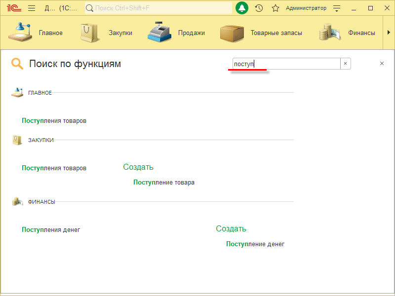Image resolution: width=395 pixels, height=296 pixels.
Task: Click the Администратор user name
Action: (306, 8)
